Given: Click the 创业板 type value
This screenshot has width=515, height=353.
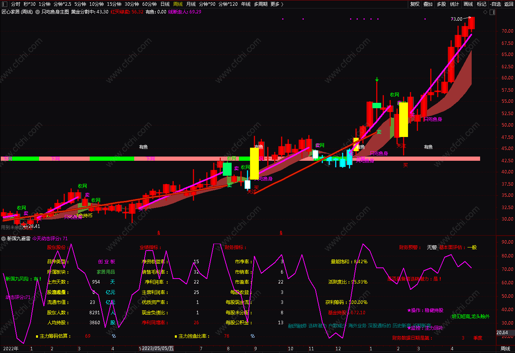Looking at the screenshot, I should pyautogui.click(x=107, y=262).
